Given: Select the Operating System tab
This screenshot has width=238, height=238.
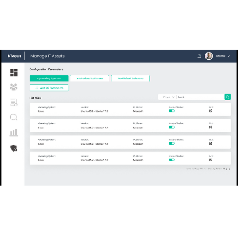Looking at the screenshot, I should pyautogui.click(x=49, y=79).
